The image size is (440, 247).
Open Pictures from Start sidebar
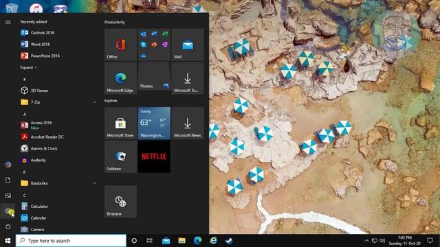coord(8,196)
